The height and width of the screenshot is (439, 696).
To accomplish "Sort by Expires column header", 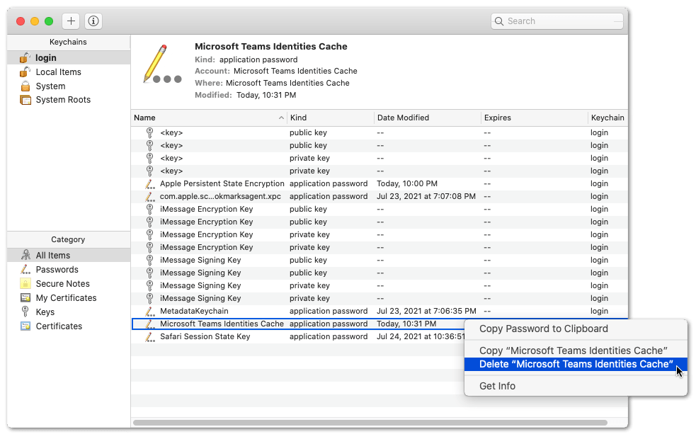I will point(535,118).
